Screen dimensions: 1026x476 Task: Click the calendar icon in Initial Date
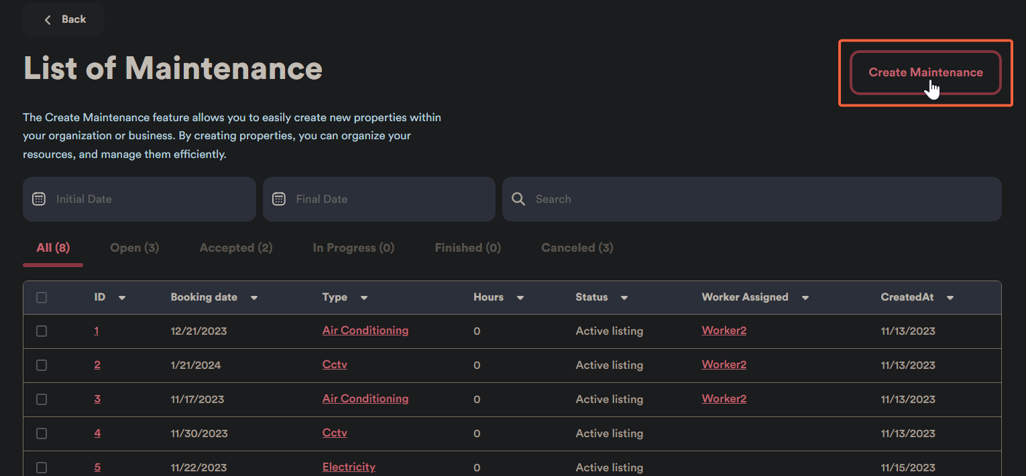(x=39, y=199)
